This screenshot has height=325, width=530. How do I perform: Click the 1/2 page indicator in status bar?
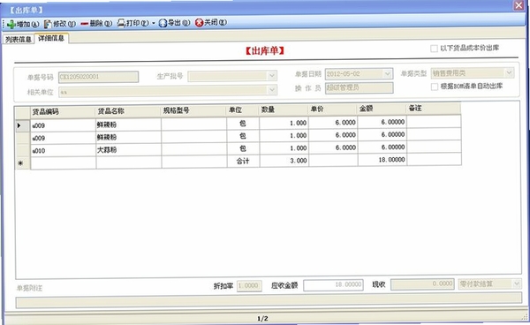tap(262, 319)
